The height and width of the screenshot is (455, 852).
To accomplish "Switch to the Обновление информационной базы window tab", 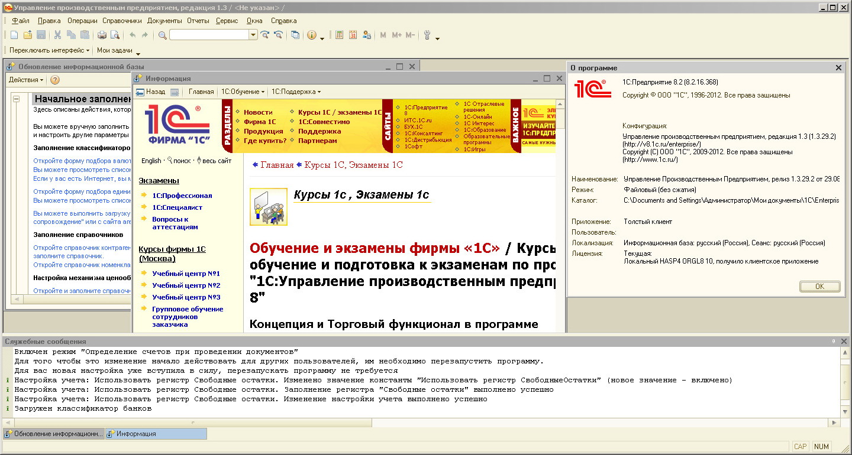I will tap(54, 434).
